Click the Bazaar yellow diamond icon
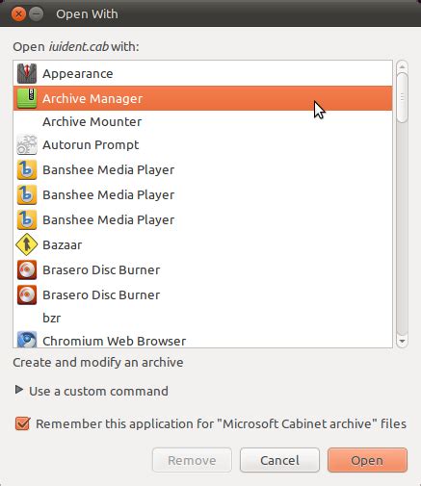The height and width of the screenshot is (486, 421). (27, 244)
